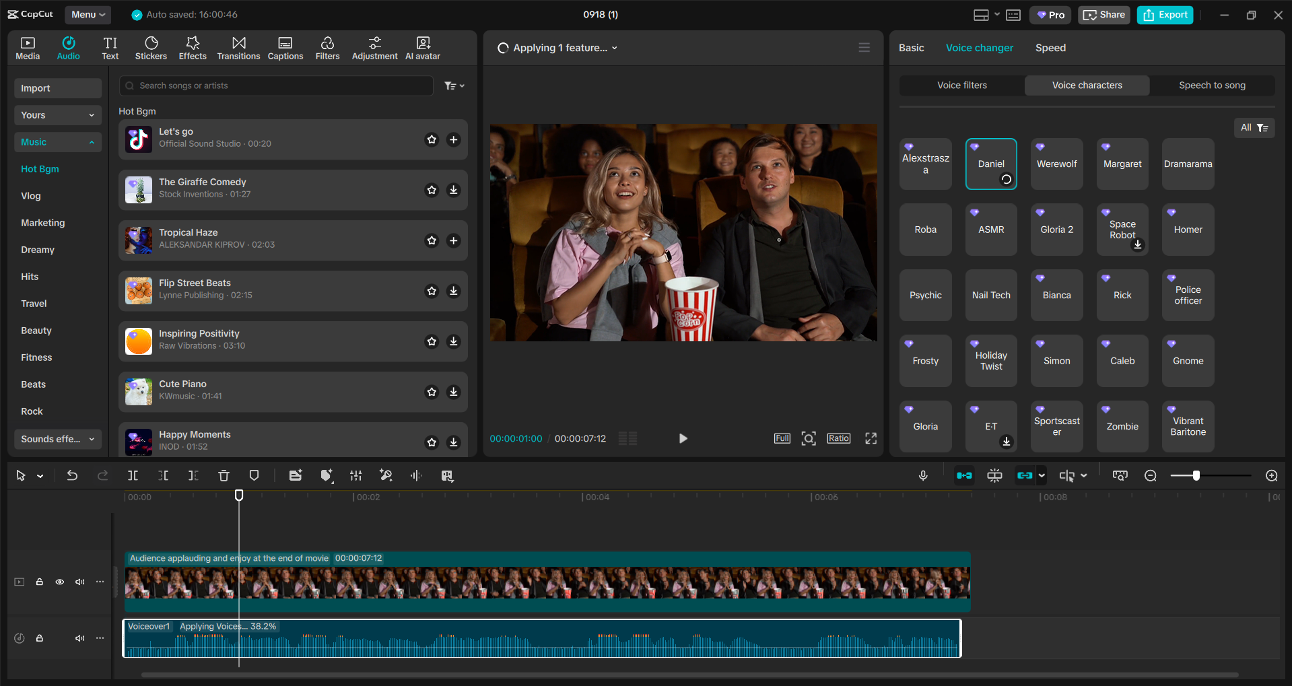
Task: Open the Applying 1 feature dropdown above the preview
Action: pyautogui.click(x=556, y=47)
